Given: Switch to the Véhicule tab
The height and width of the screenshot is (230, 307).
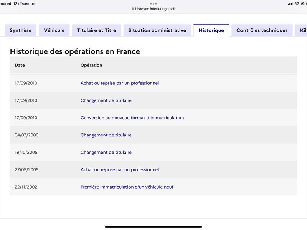Looking at the screenshot, I should (x=54, y=30).
